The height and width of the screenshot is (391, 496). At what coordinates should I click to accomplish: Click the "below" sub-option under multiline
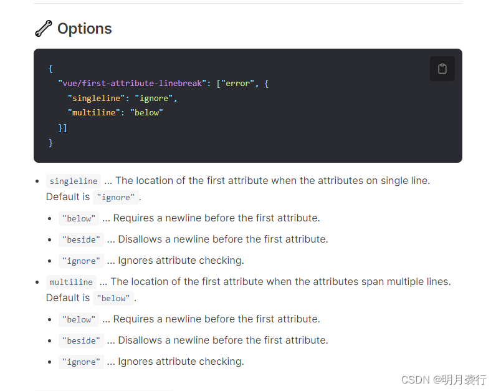tap(79, 319)
